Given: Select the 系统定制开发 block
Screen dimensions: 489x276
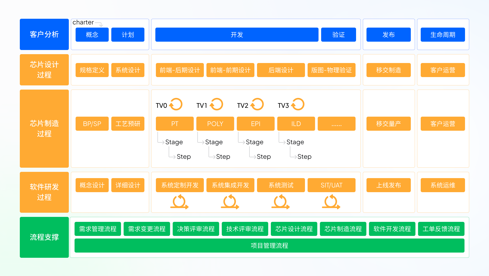Looking at the screenshot, I should [180, 185].
